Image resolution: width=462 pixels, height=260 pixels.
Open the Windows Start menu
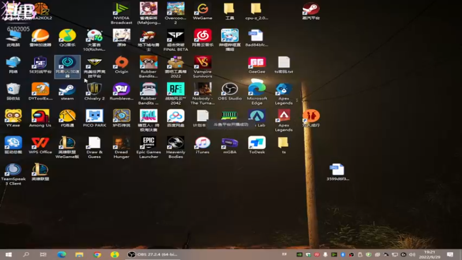(x=8, y=254)
